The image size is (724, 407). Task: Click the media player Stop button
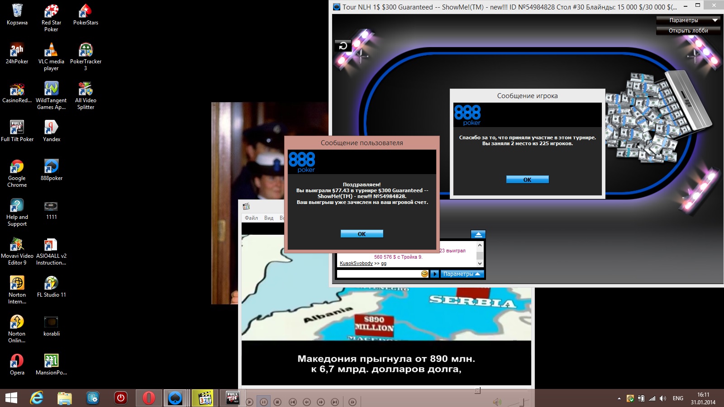point(278,402)
